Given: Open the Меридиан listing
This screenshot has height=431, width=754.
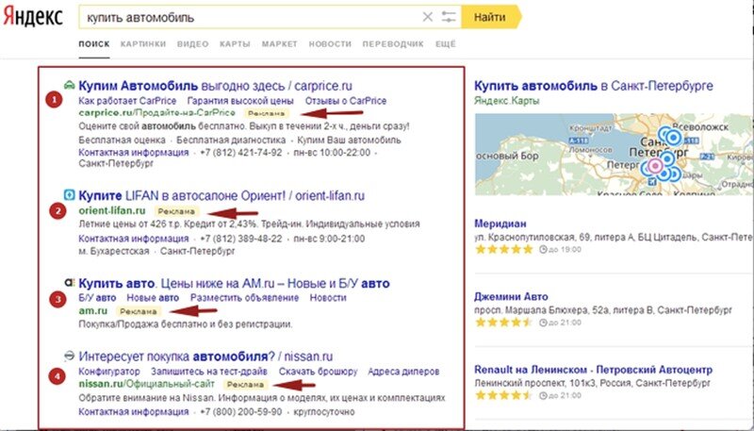Looking at the screenshot, I should (x=500, y=224).
